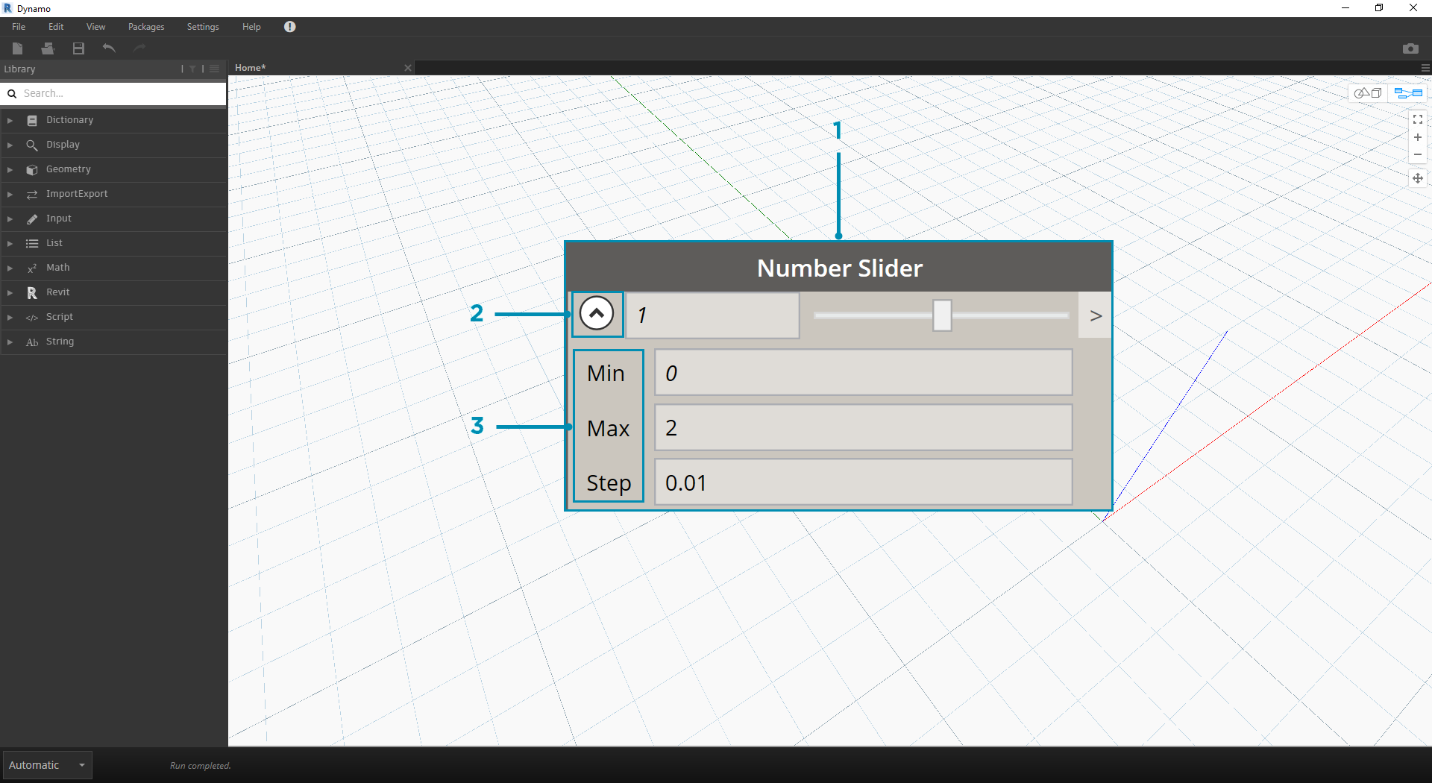
Task: Open the Settings menu
Action: click(x=203, y=27)
